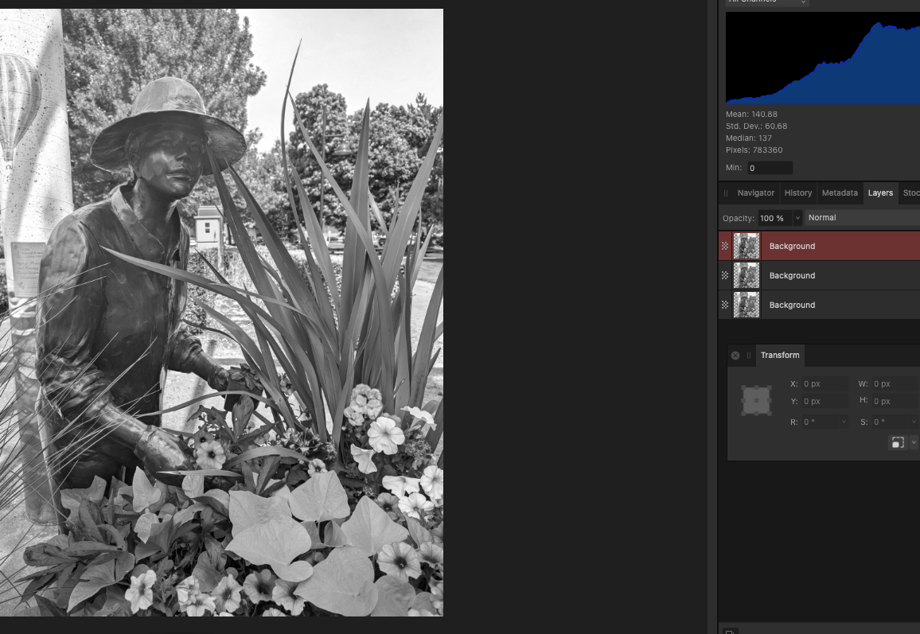This screenshot has height=634, width=920.
Task: Select the highlighted red Background layer
Action: [819, 246]
